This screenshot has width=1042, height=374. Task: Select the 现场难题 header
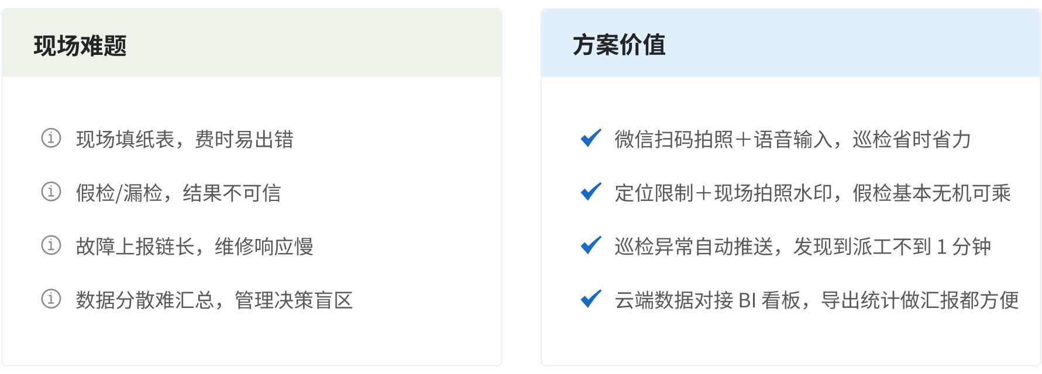pos(80,46)
